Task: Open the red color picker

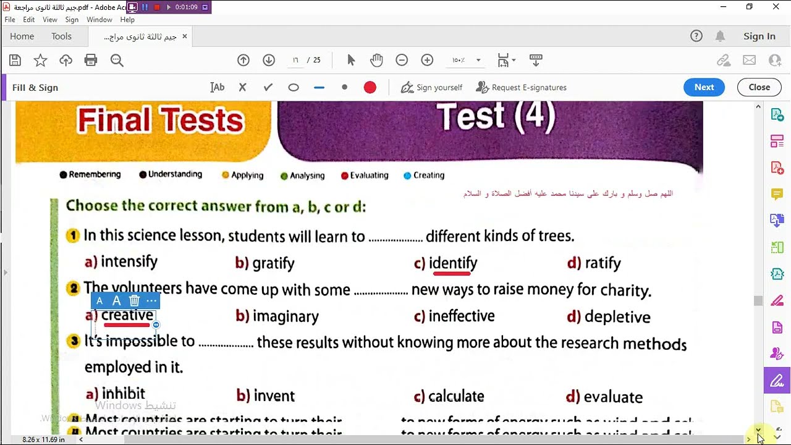Action: pyautogui.click(x=370, y=87)
